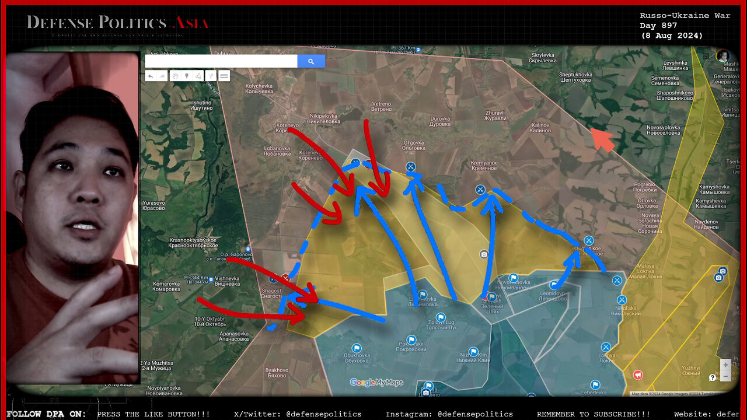Image resolution: width=747 pixels, height=420 pixels.
Task: Click the Pogrebki village label
Action: click(x=644, y=187)
